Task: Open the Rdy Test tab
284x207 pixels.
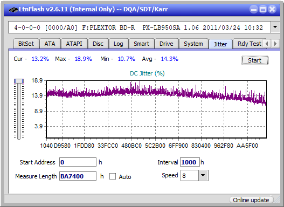Action: tap(249, 44)
